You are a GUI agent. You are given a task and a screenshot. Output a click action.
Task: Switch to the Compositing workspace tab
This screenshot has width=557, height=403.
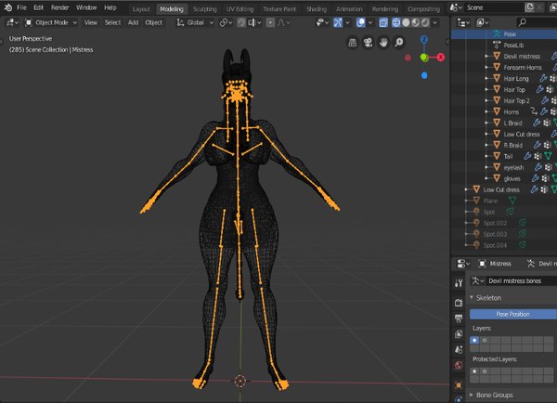[423, 9]
